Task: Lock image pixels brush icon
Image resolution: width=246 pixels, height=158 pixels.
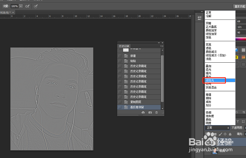Action: [220, 134]
